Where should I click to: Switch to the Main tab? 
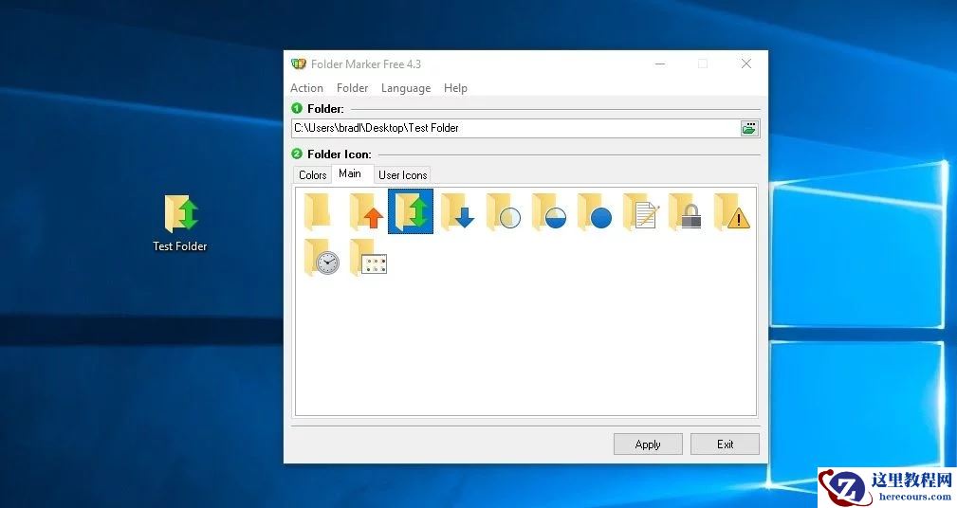click(352, 173)
